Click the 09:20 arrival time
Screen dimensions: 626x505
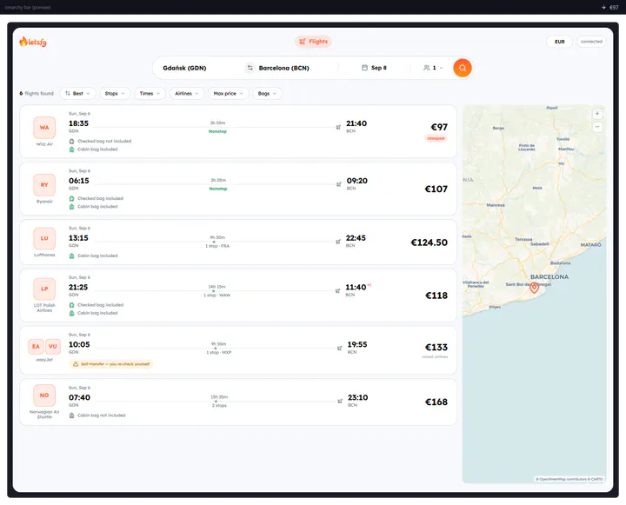click(x=357, y=181)
